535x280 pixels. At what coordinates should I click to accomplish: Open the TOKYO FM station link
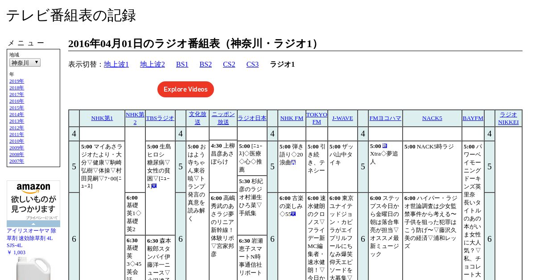tap(317, 118)
